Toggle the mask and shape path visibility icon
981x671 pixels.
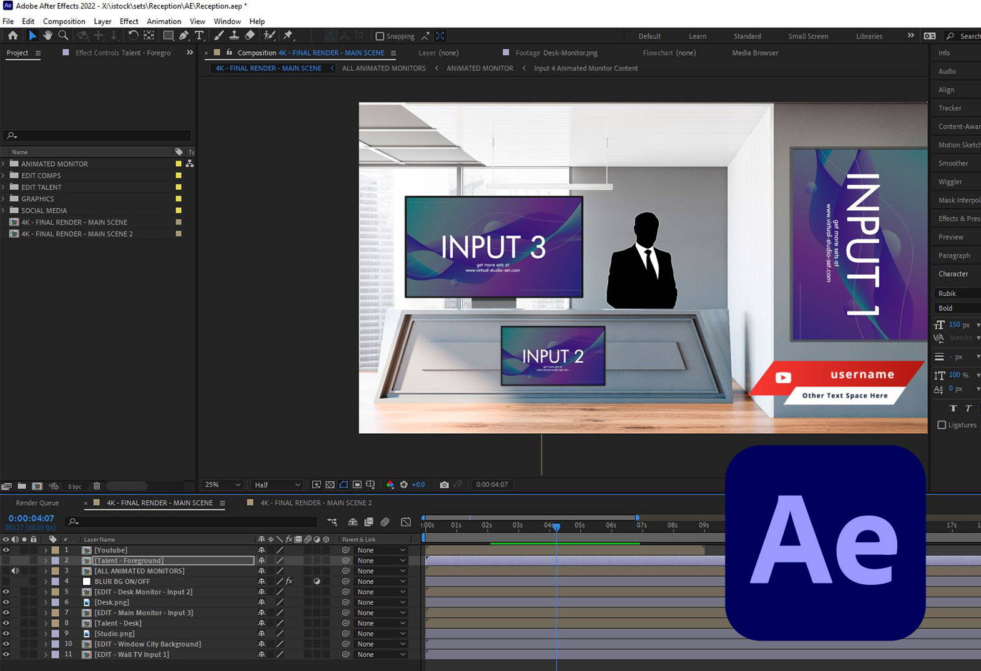(343, 484)
